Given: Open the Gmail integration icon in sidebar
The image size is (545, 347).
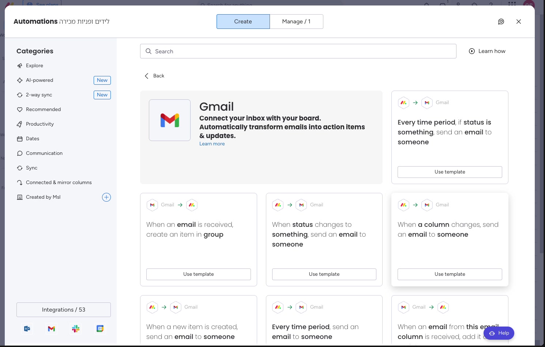Looking at the screenshot, I should point(52,329).
